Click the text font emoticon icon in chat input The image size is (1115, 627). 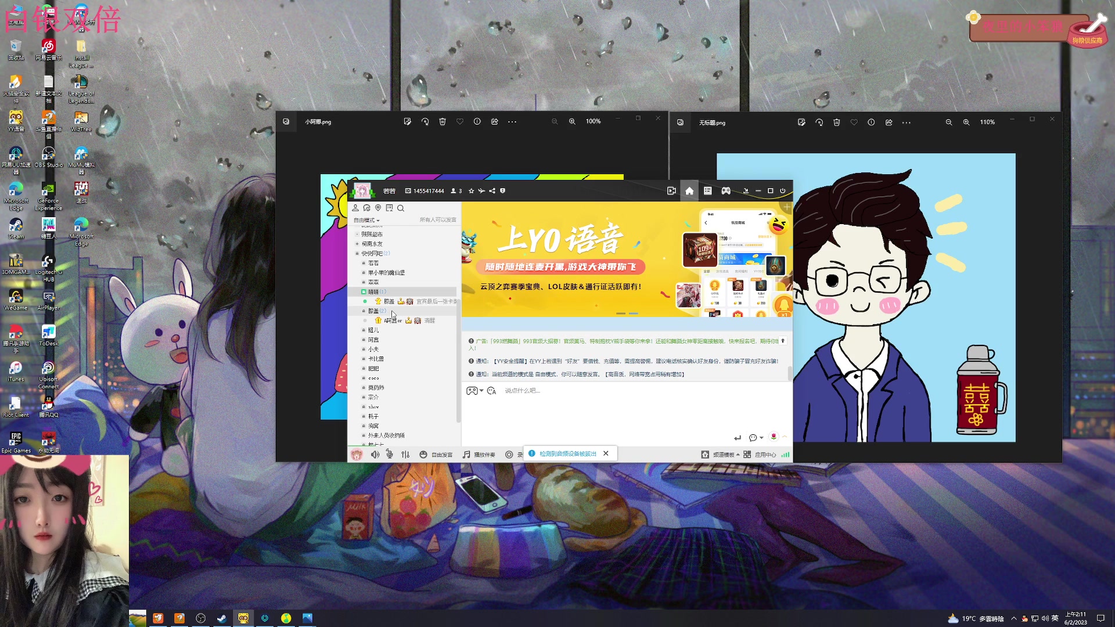tap(492, 391)
